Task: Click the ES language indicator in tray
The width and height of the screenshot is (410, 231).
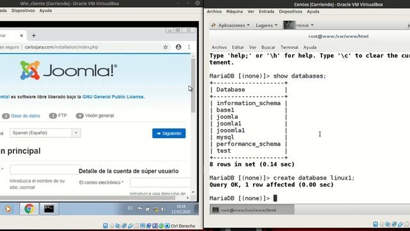Action: tap(130, 208)
